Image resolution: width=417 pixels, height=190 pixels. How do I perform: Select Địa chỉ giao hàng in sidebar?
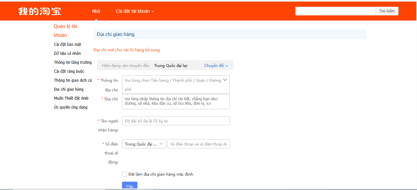(x=69, y=89)
